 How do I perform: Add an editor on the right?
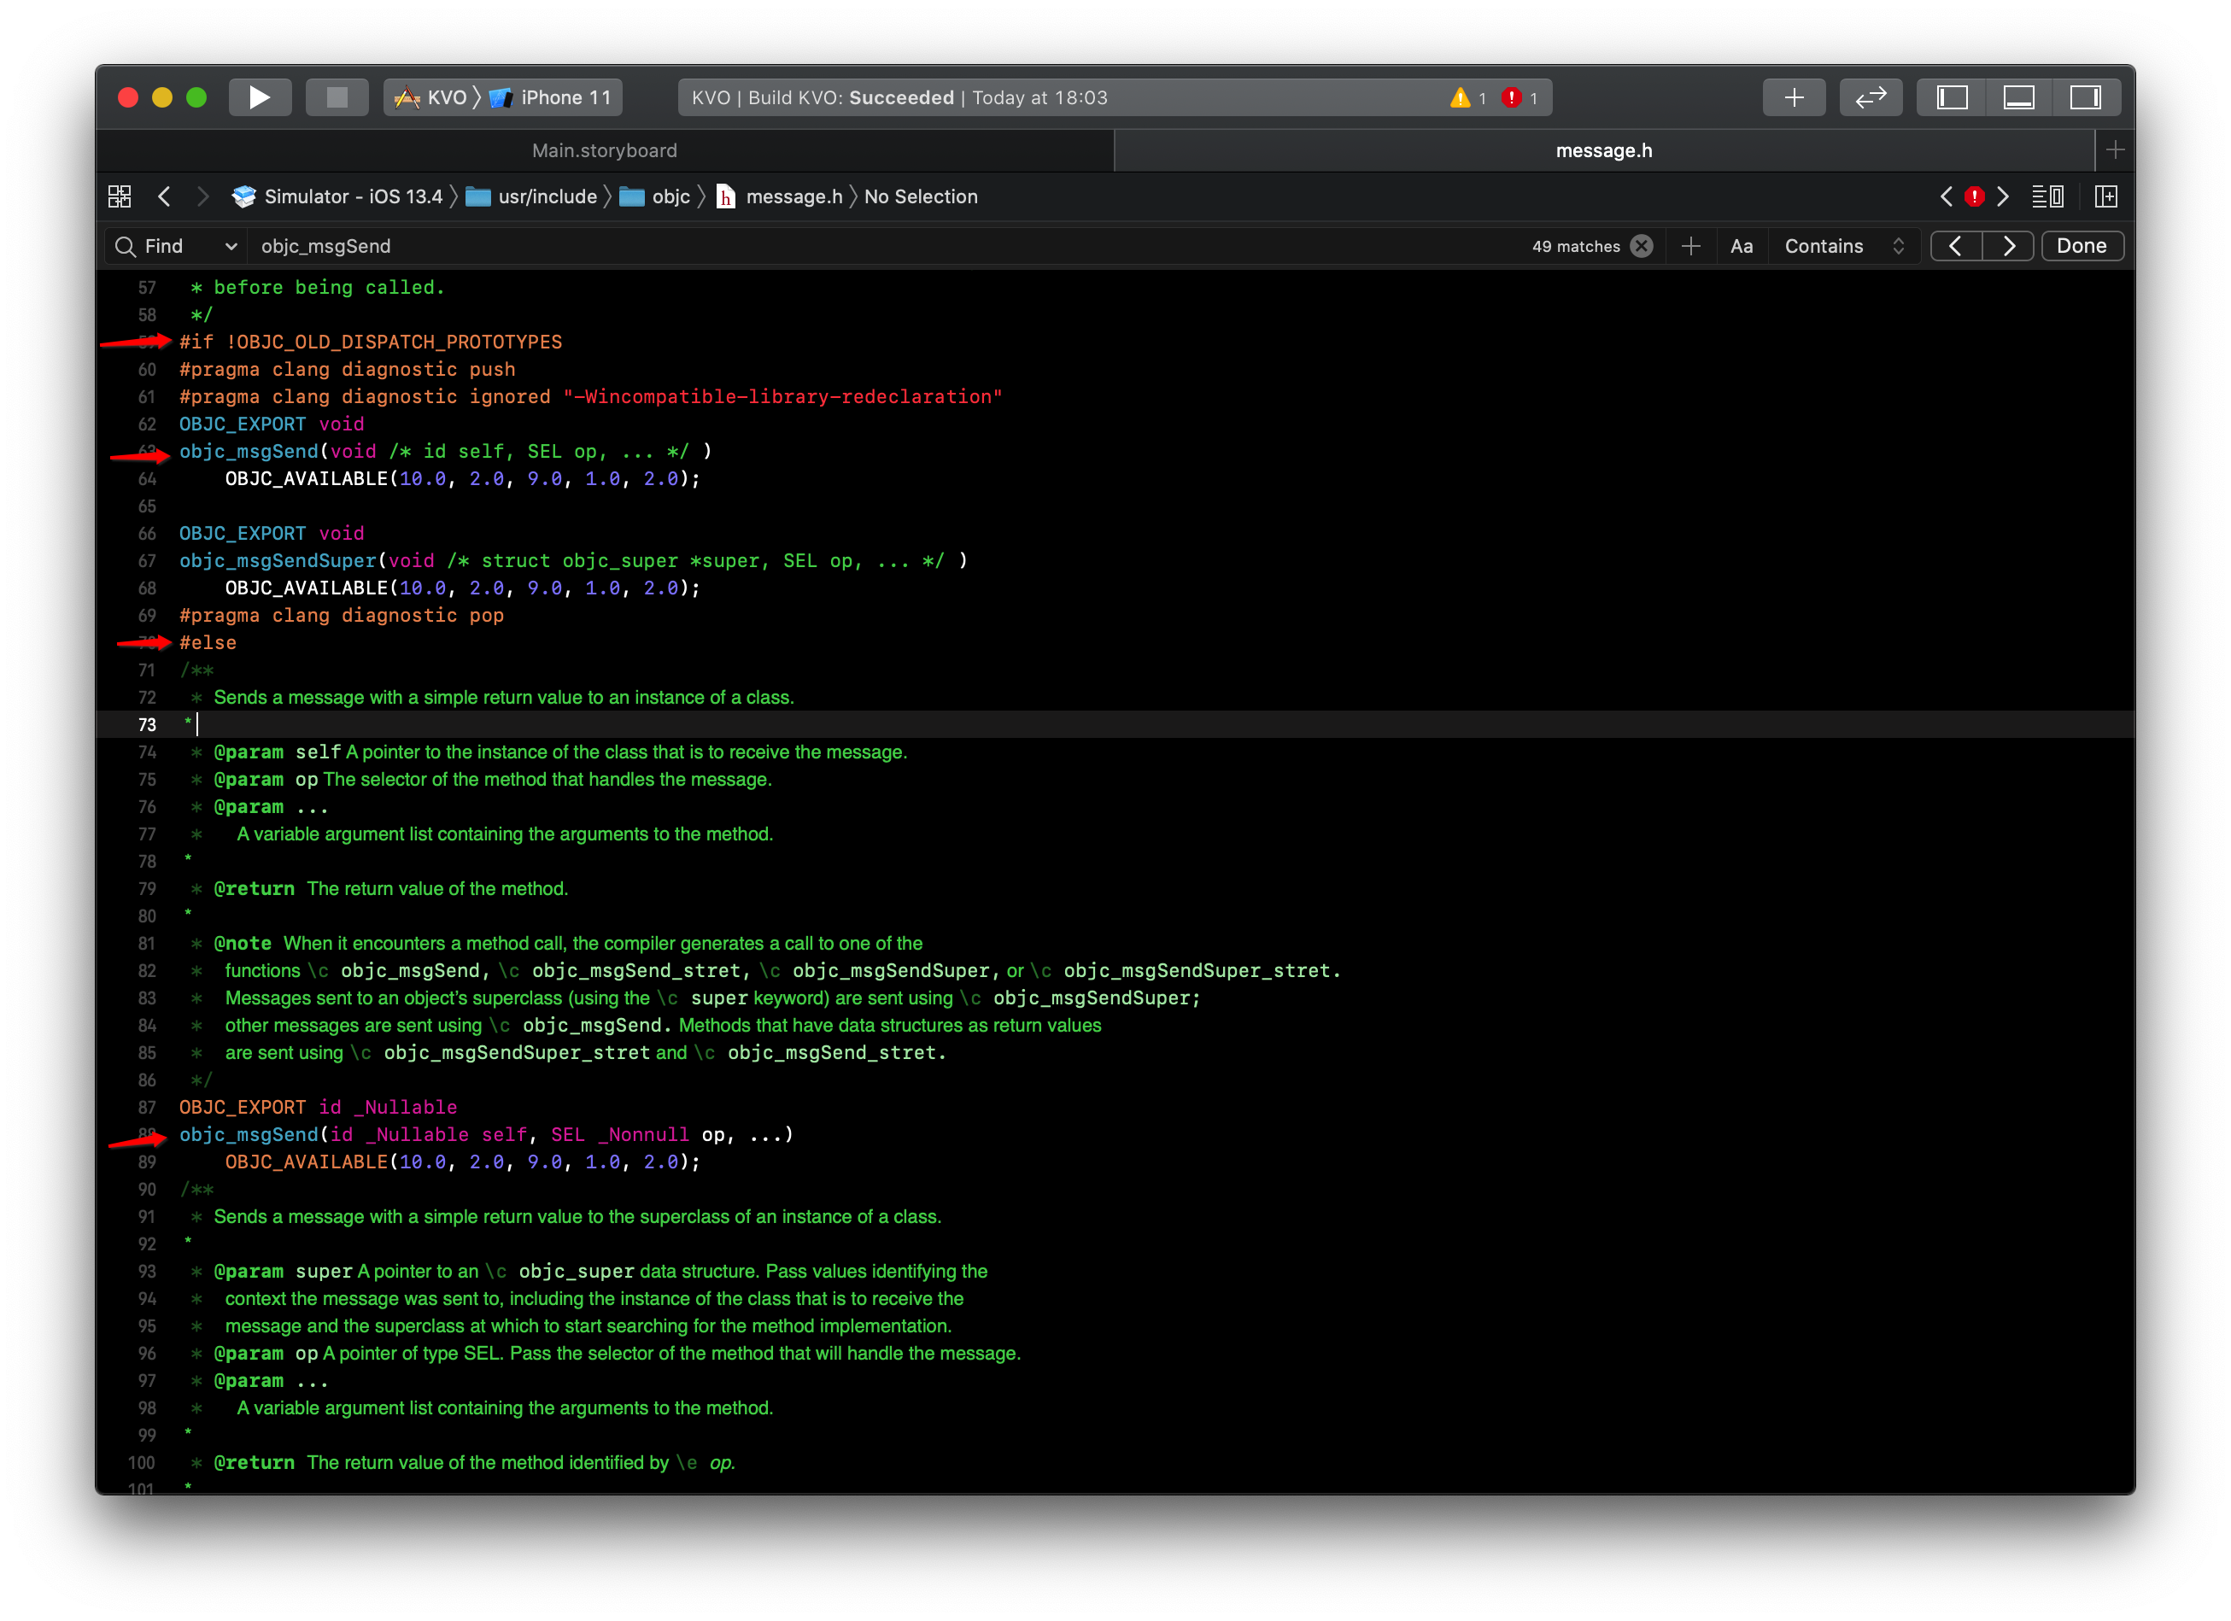(2106, 196)
